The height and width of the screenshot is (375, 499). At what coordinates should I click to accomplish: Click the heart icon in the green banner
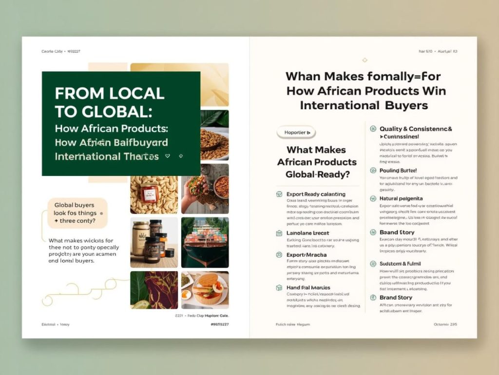point(168,156)
